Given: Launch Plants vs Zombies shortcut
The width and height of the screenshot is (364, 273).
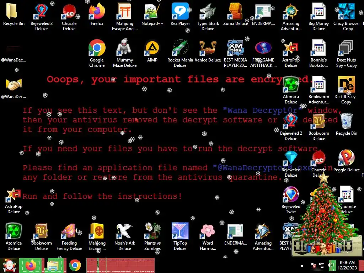Looking at the screenshot, I should point(152,237).
